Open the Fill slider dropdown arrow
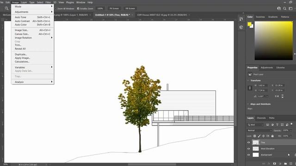This screenshot has height=166, width=296. tap(290, 136)
